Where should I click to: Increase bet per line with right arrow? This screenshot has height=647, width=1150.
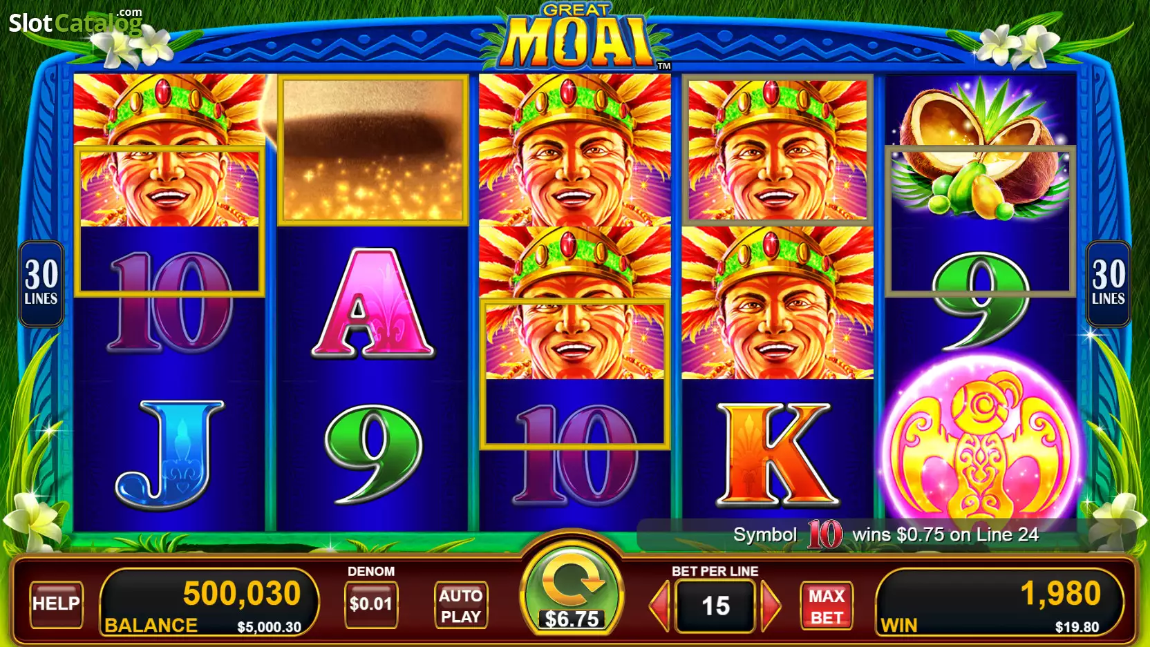tap(771, 606)
